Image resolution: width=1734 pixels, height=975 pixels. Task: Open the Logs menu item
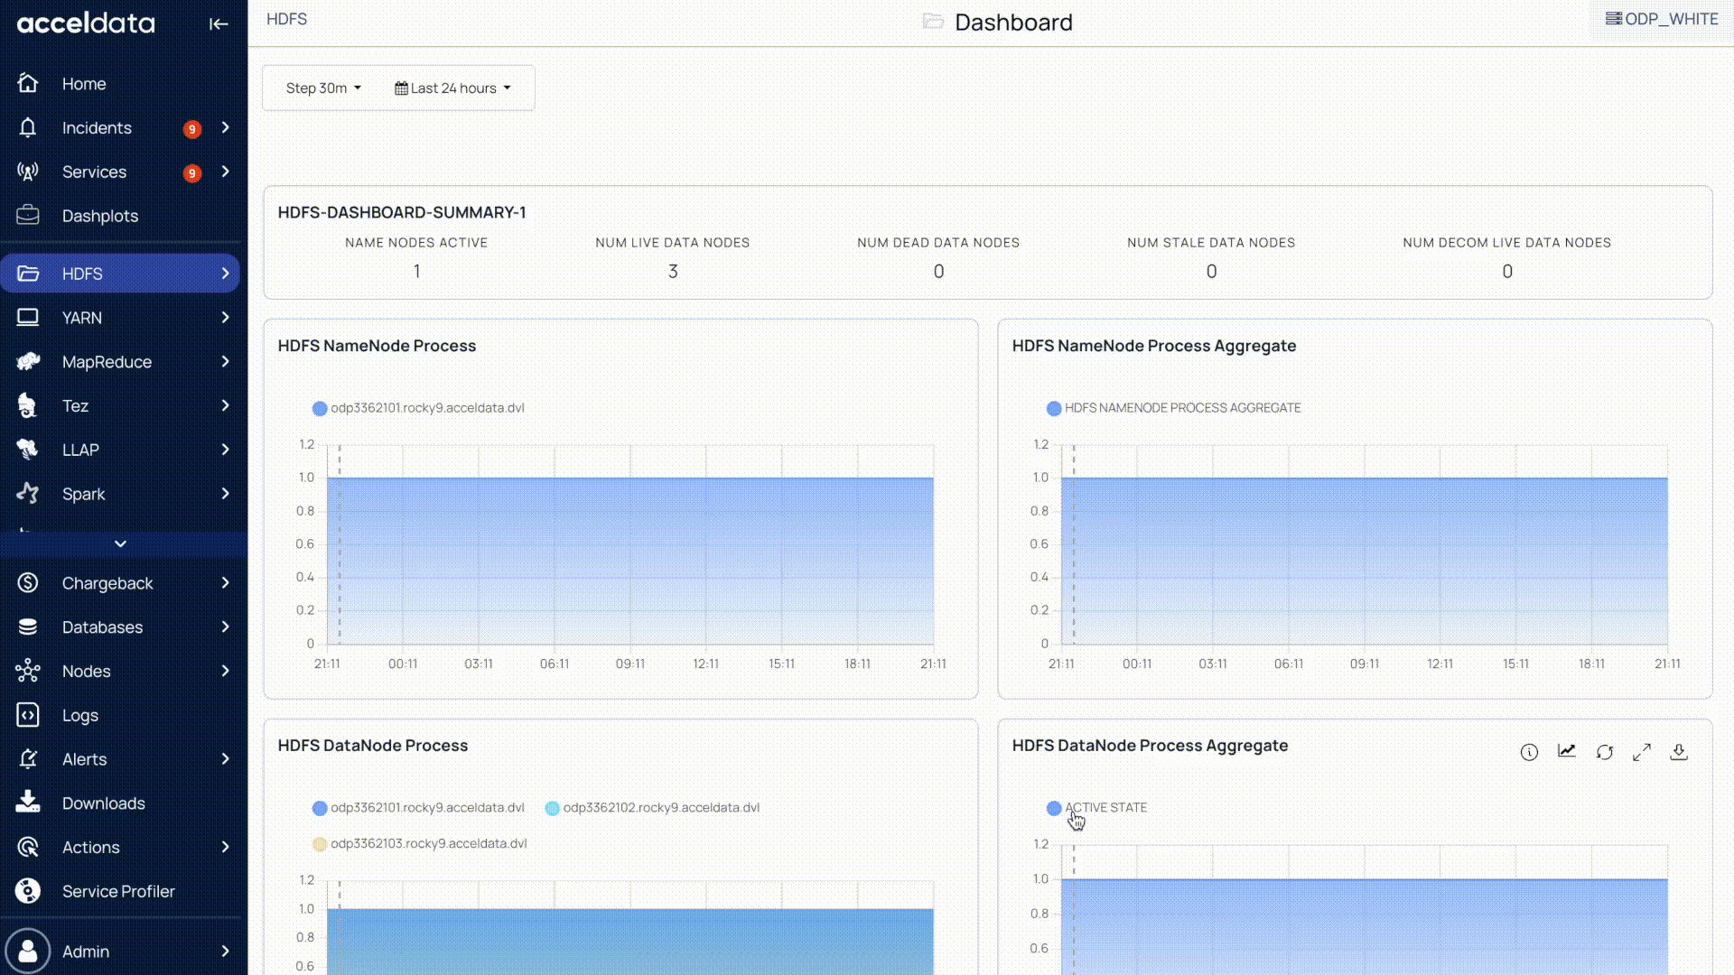click(x=79, y=715)
